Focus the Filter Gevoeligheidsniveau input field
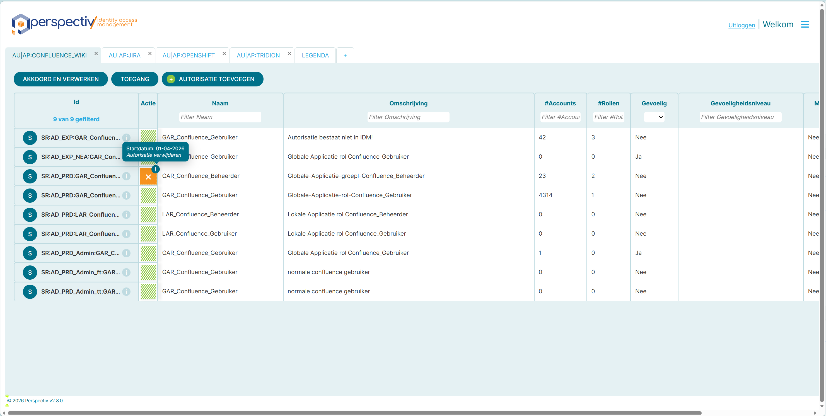Screen dimensions: 826x416 pos(740,117)
